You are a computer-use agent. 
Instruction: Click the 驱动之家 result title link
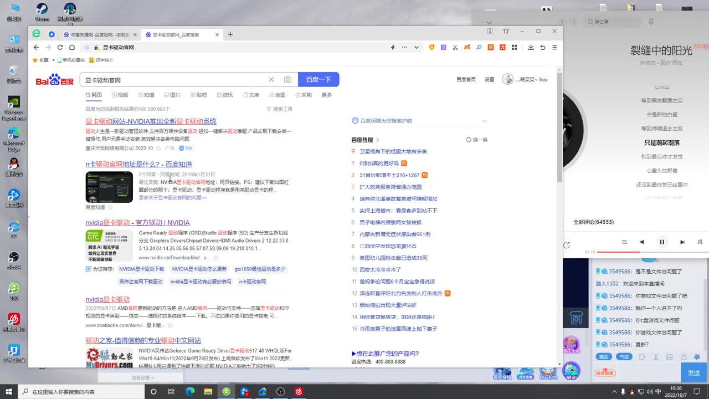pyautogui.click(x=143, y=340)
